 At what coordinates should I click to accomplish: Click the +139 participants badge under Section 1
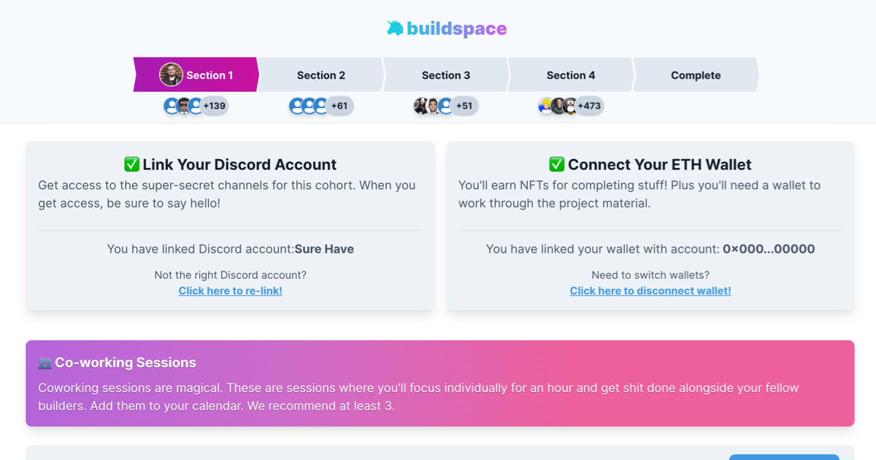[x=215, y=106]
